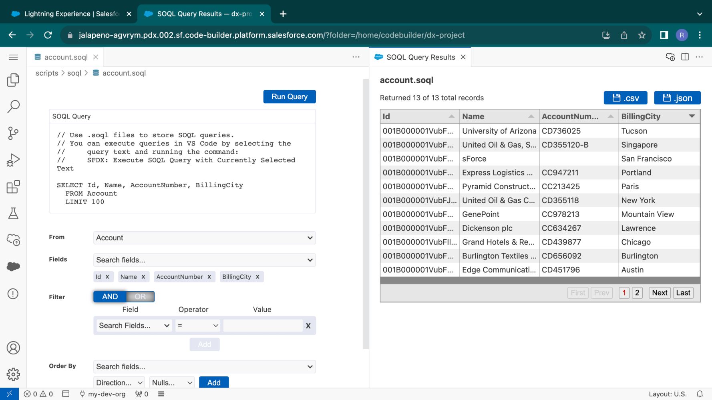
Task: Open the hamburger application menu
Action: 13,57
